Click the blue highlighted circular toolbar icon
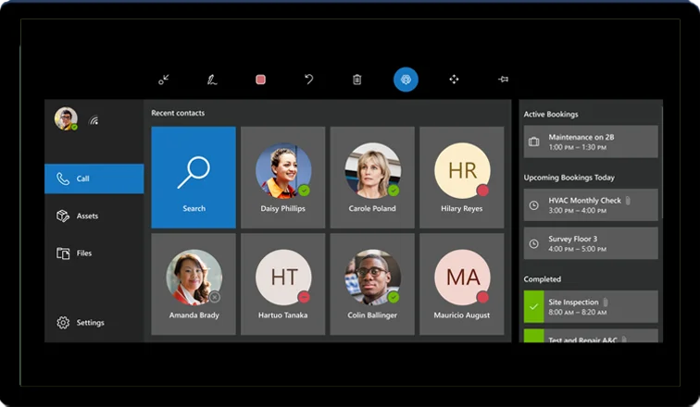The image size is (700, 407). 406,80
